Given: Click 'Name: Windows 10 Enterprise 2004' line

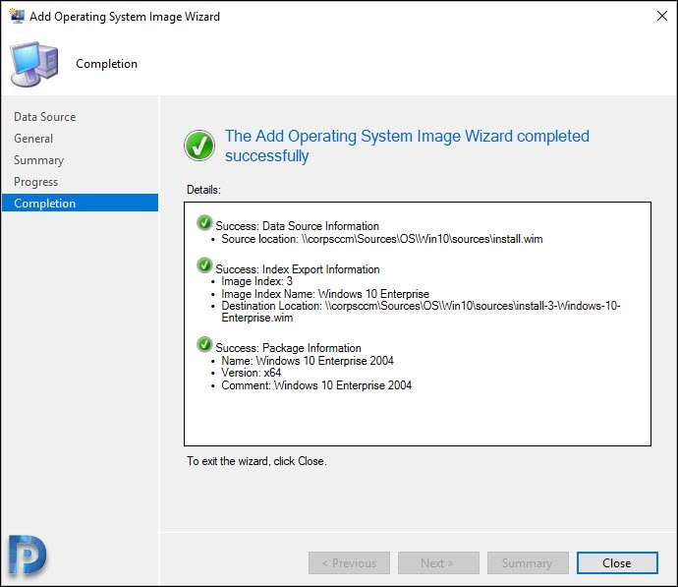Looking at the screenshot, I should (x=308, y=360).
